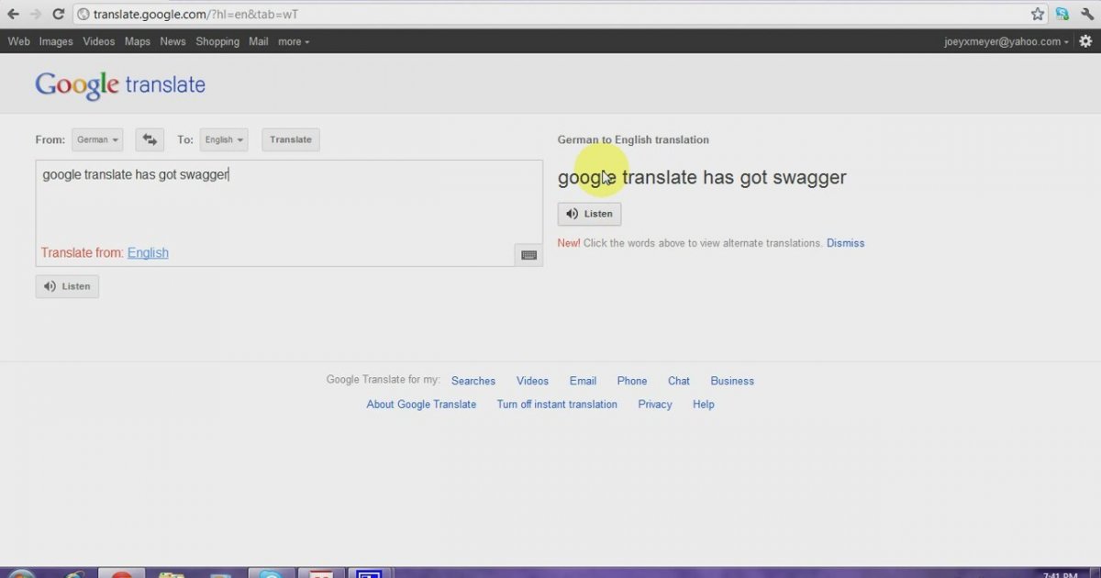Image resolution: width=1101 pixels, height=578 pixels.
Task: Open Maps in the Google bar
Action: coord(138,41)
